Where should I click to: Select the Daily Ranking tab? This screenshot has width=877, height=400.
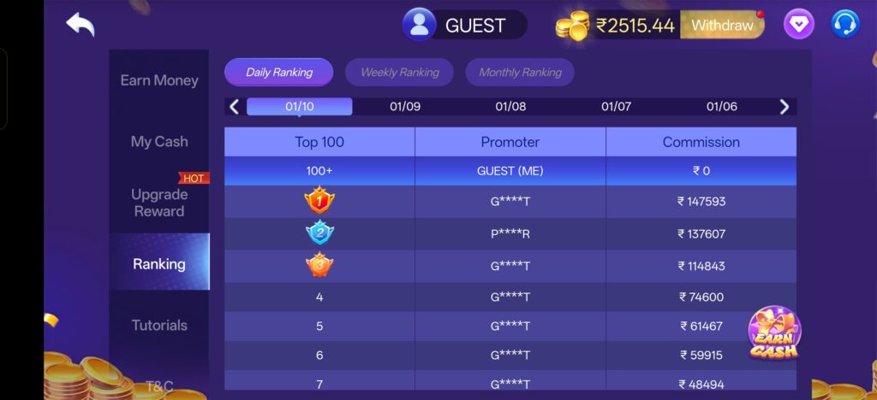(279, 73)
